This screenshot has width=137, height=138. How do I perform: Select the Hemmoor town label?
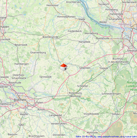pyautogui.click(x=53, y=5)
